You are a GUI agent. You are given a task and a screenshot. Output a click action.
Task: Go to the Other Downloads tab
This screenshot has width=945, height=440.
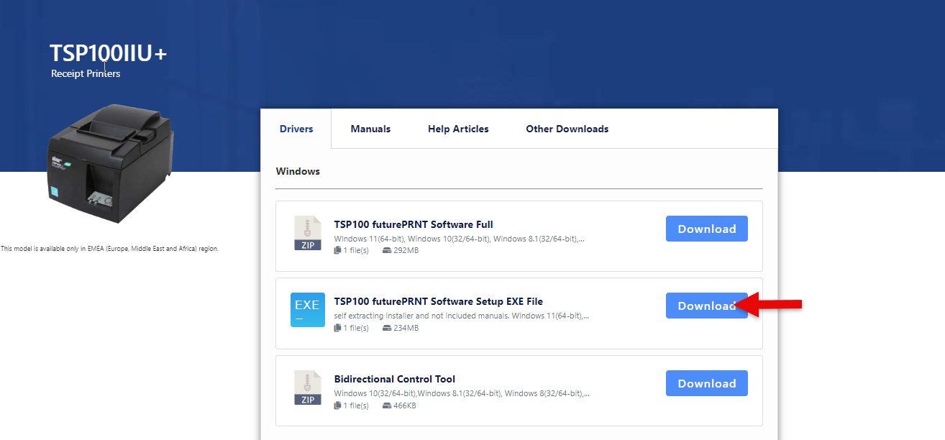(567, 129)
